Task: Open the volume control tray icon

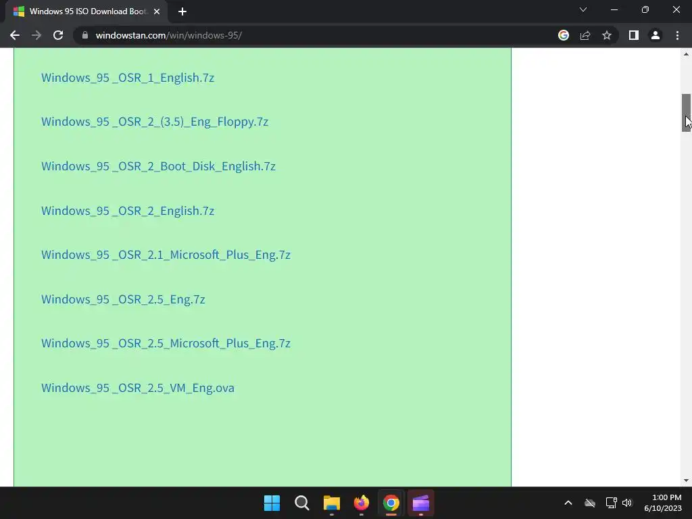Action: click(627, 503)
